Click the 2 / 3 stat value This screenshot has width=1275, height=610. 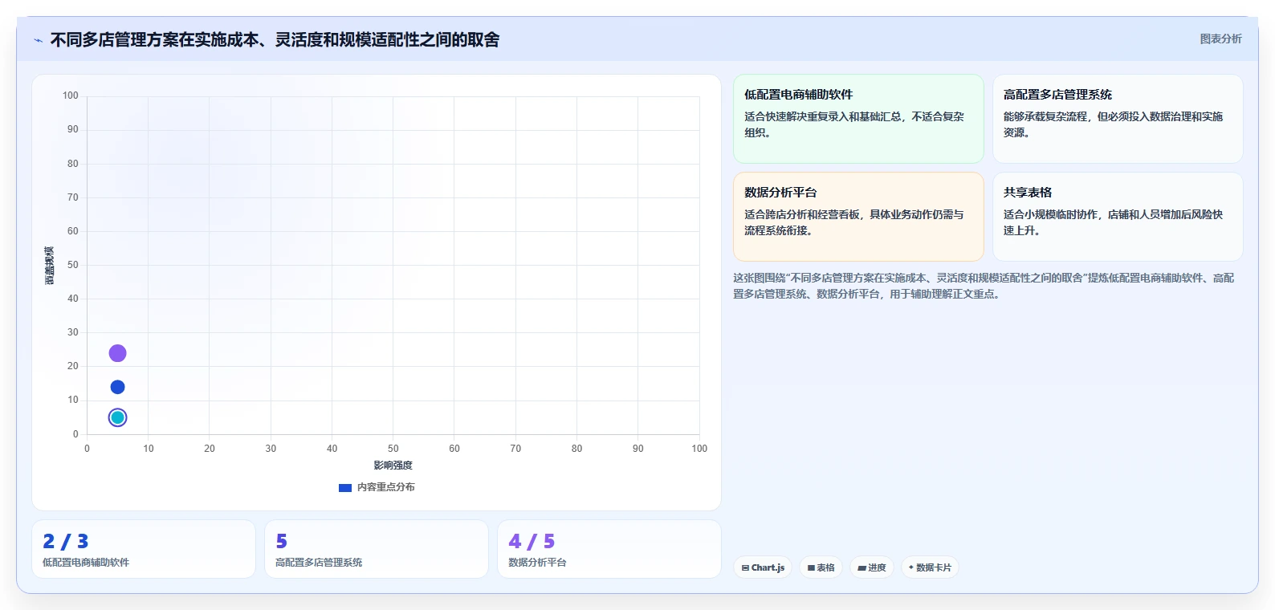point(66,542)
